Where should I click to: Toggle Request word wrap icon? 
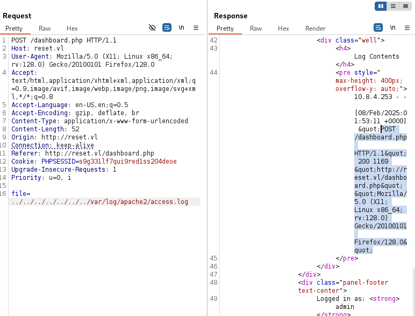coord(167,27)
